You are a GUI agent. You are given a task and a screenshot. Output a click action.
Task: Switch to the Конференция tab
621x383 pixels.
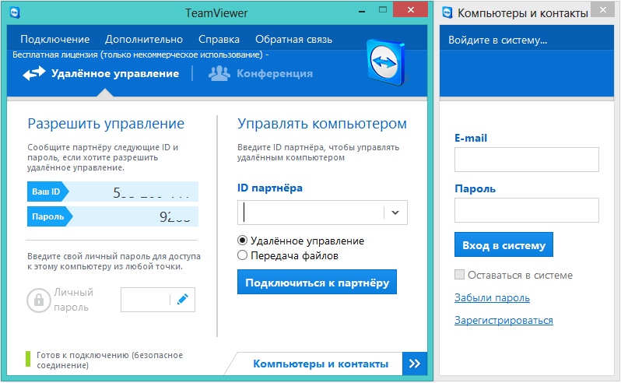click(261, 74)
